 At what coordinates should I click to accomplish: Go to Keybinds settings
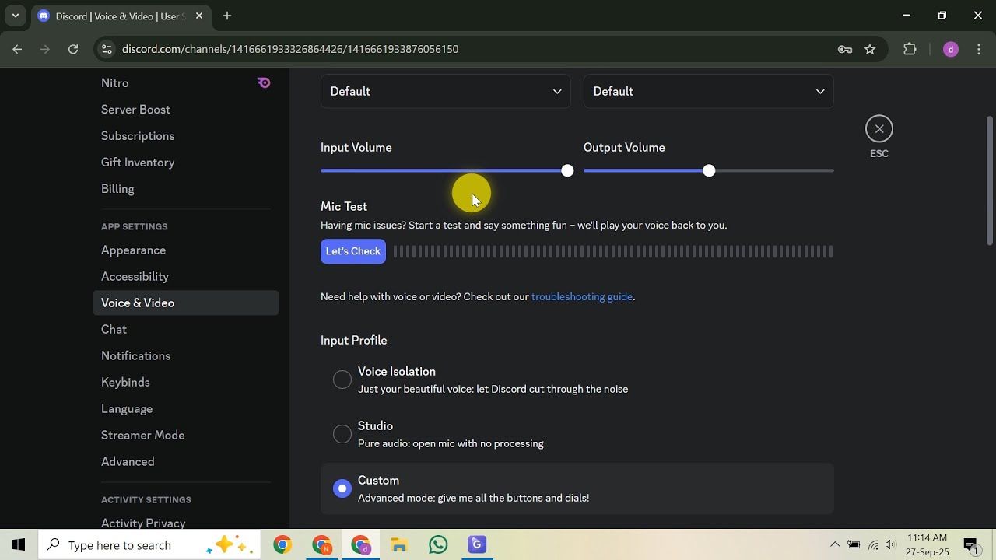point(186,383)
